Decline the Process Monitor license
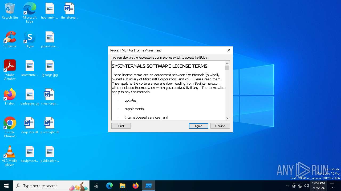Screen dimensions: 341x191 220,126
